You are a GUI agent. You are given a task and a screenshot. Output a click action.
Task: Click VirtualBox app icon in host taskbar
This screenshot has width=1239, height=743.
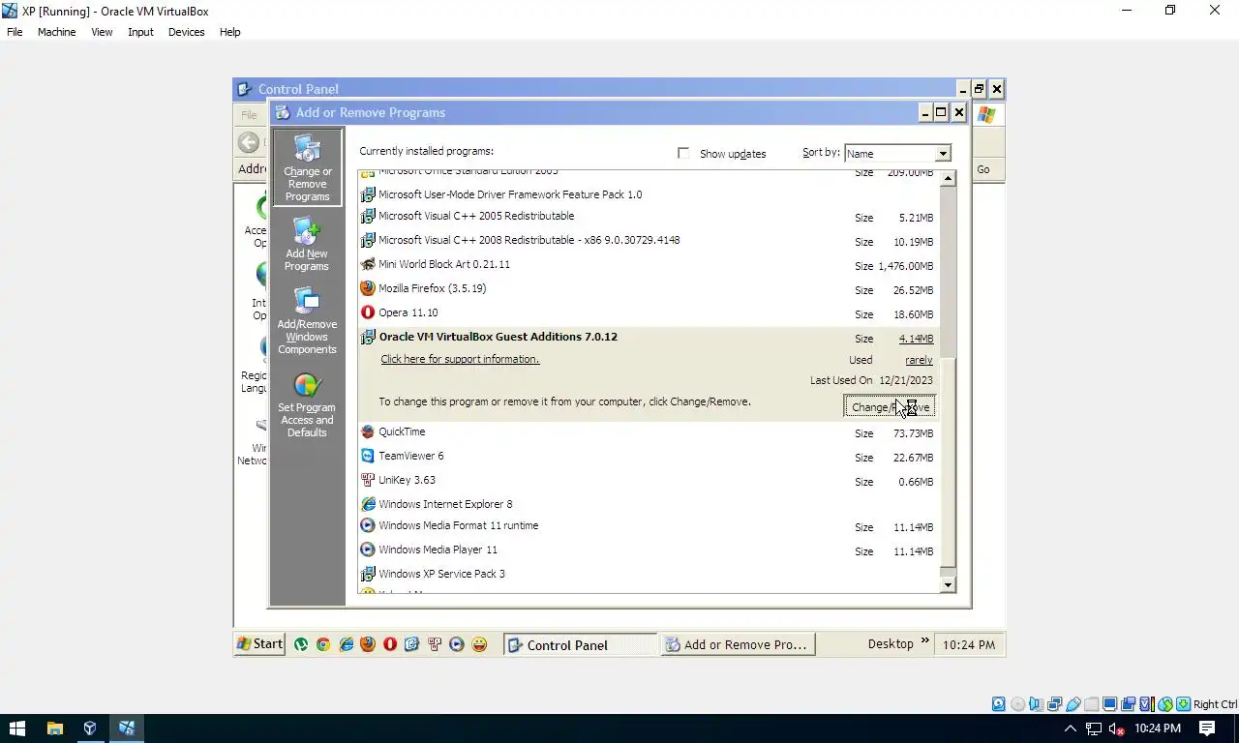(127, 728)
